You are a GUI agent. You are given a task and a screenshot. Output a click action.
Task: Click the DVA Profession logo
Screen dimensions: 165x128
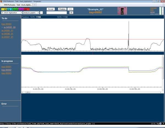(15, 9)
